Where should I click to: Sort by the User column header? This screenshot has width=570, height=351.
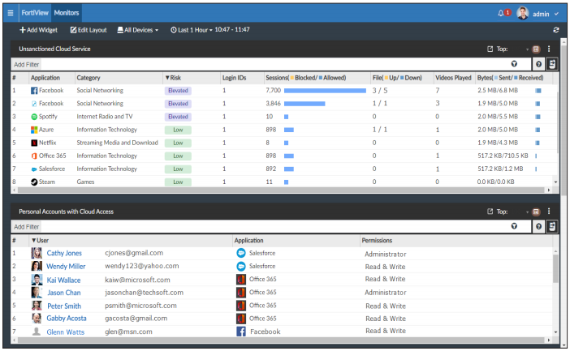coord(40,240)
